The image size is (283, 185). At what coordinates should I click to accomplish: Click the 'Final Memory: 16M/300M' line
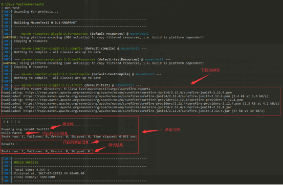pos(34,177)
